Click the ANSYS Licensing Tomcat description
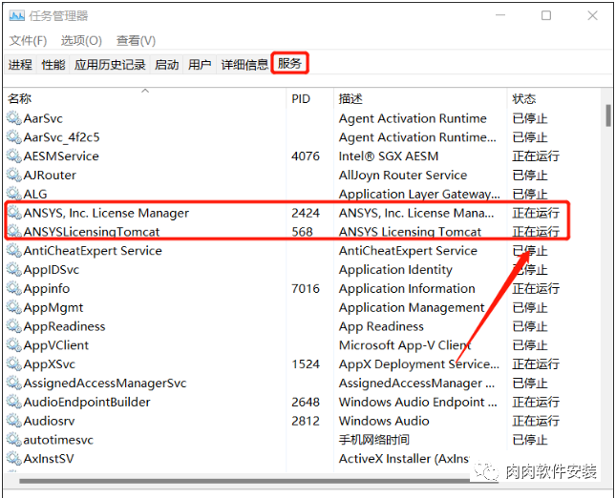This screenshot has height=498, width=616. [x=410, y=232]
